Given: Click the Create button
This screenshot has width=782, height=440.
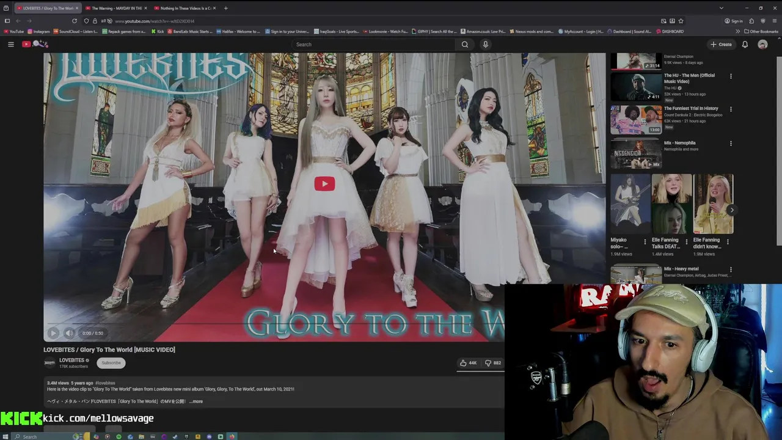Looking at the screenshot, I should (x=721, y=44).
